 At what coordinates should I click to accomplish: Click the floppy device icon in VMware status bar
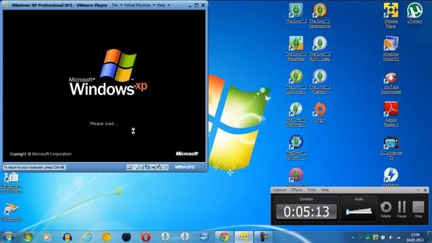(x=141, y=167)
